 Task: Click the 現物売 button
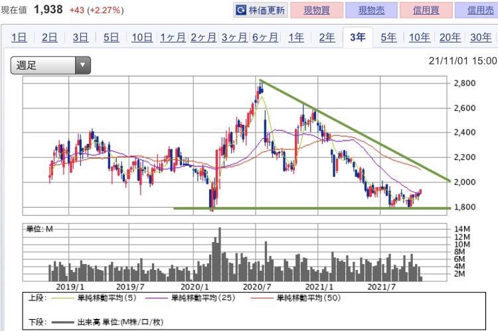371,11
